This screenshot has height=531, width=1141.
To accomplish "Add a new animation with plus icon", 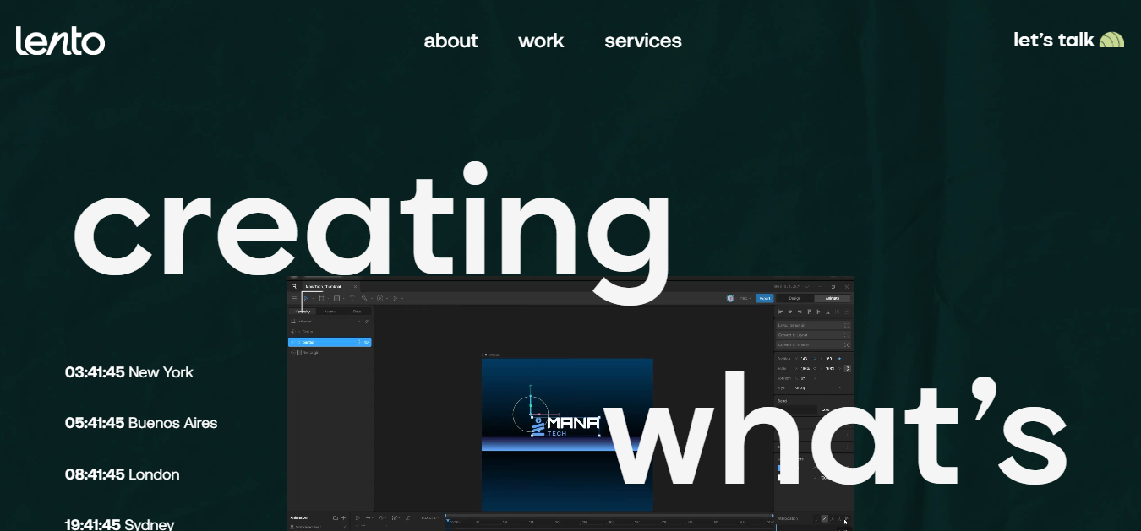I will pyautogui.click(x=343, y=517).
